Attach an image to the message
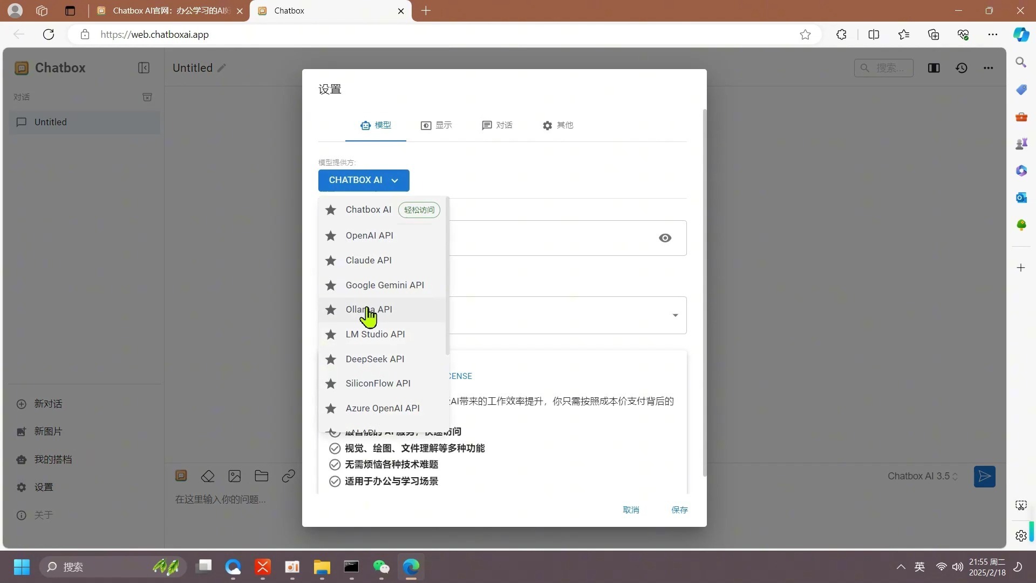The height and width of the screenshot is (583, 1036). pyautogui.click(x=235, y=476)
